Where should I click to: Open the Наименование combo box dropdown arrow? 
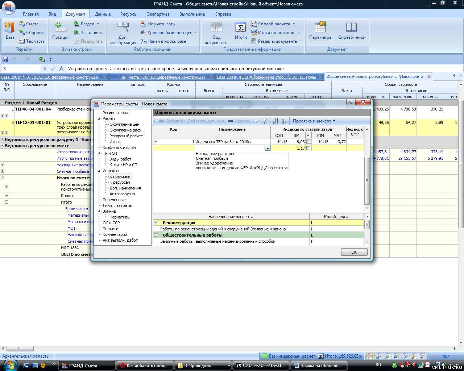point(267,148)
